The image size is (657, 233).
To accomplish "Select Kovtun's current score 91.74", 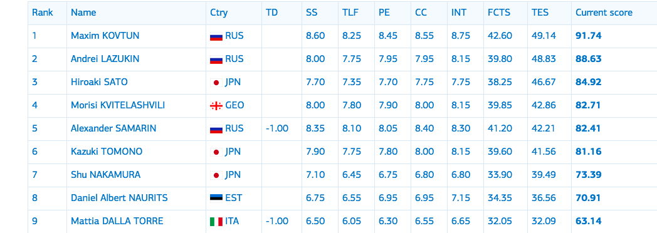I will click(589, 36).
